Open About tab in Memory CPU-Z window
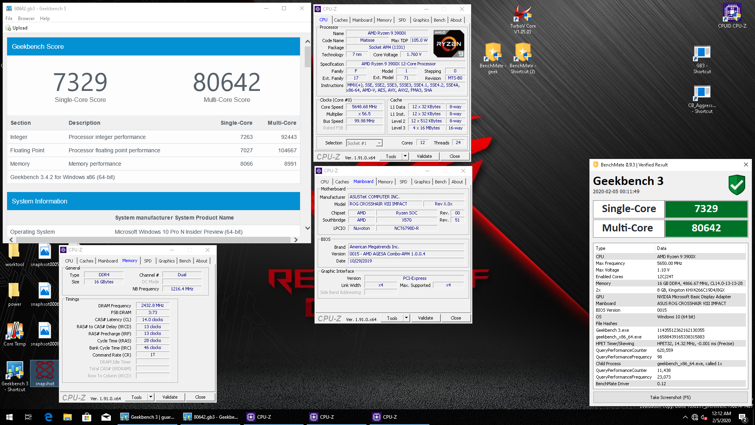 (x=202, y=261)
